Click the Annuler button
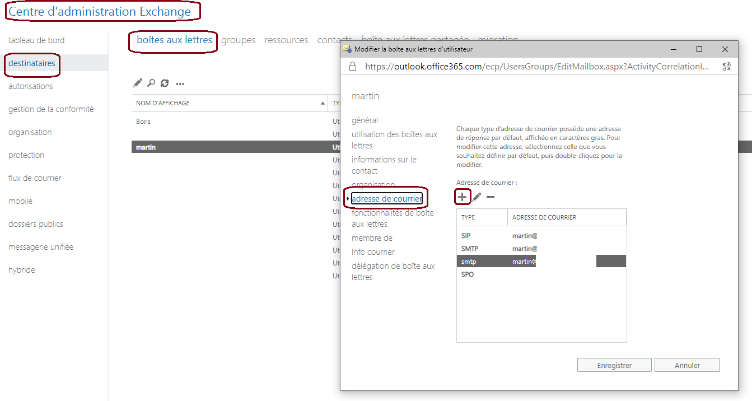This screenshot has width=752, height=401. pos(687,365)
